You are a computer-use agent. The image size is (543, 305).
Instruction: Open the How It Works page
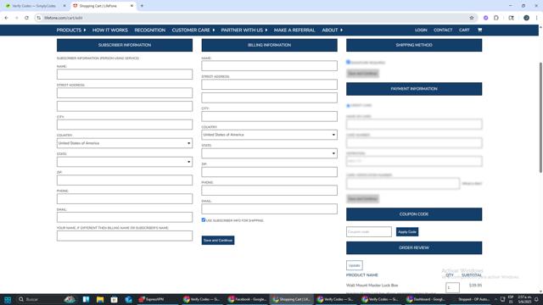click(x=110, y=30)
